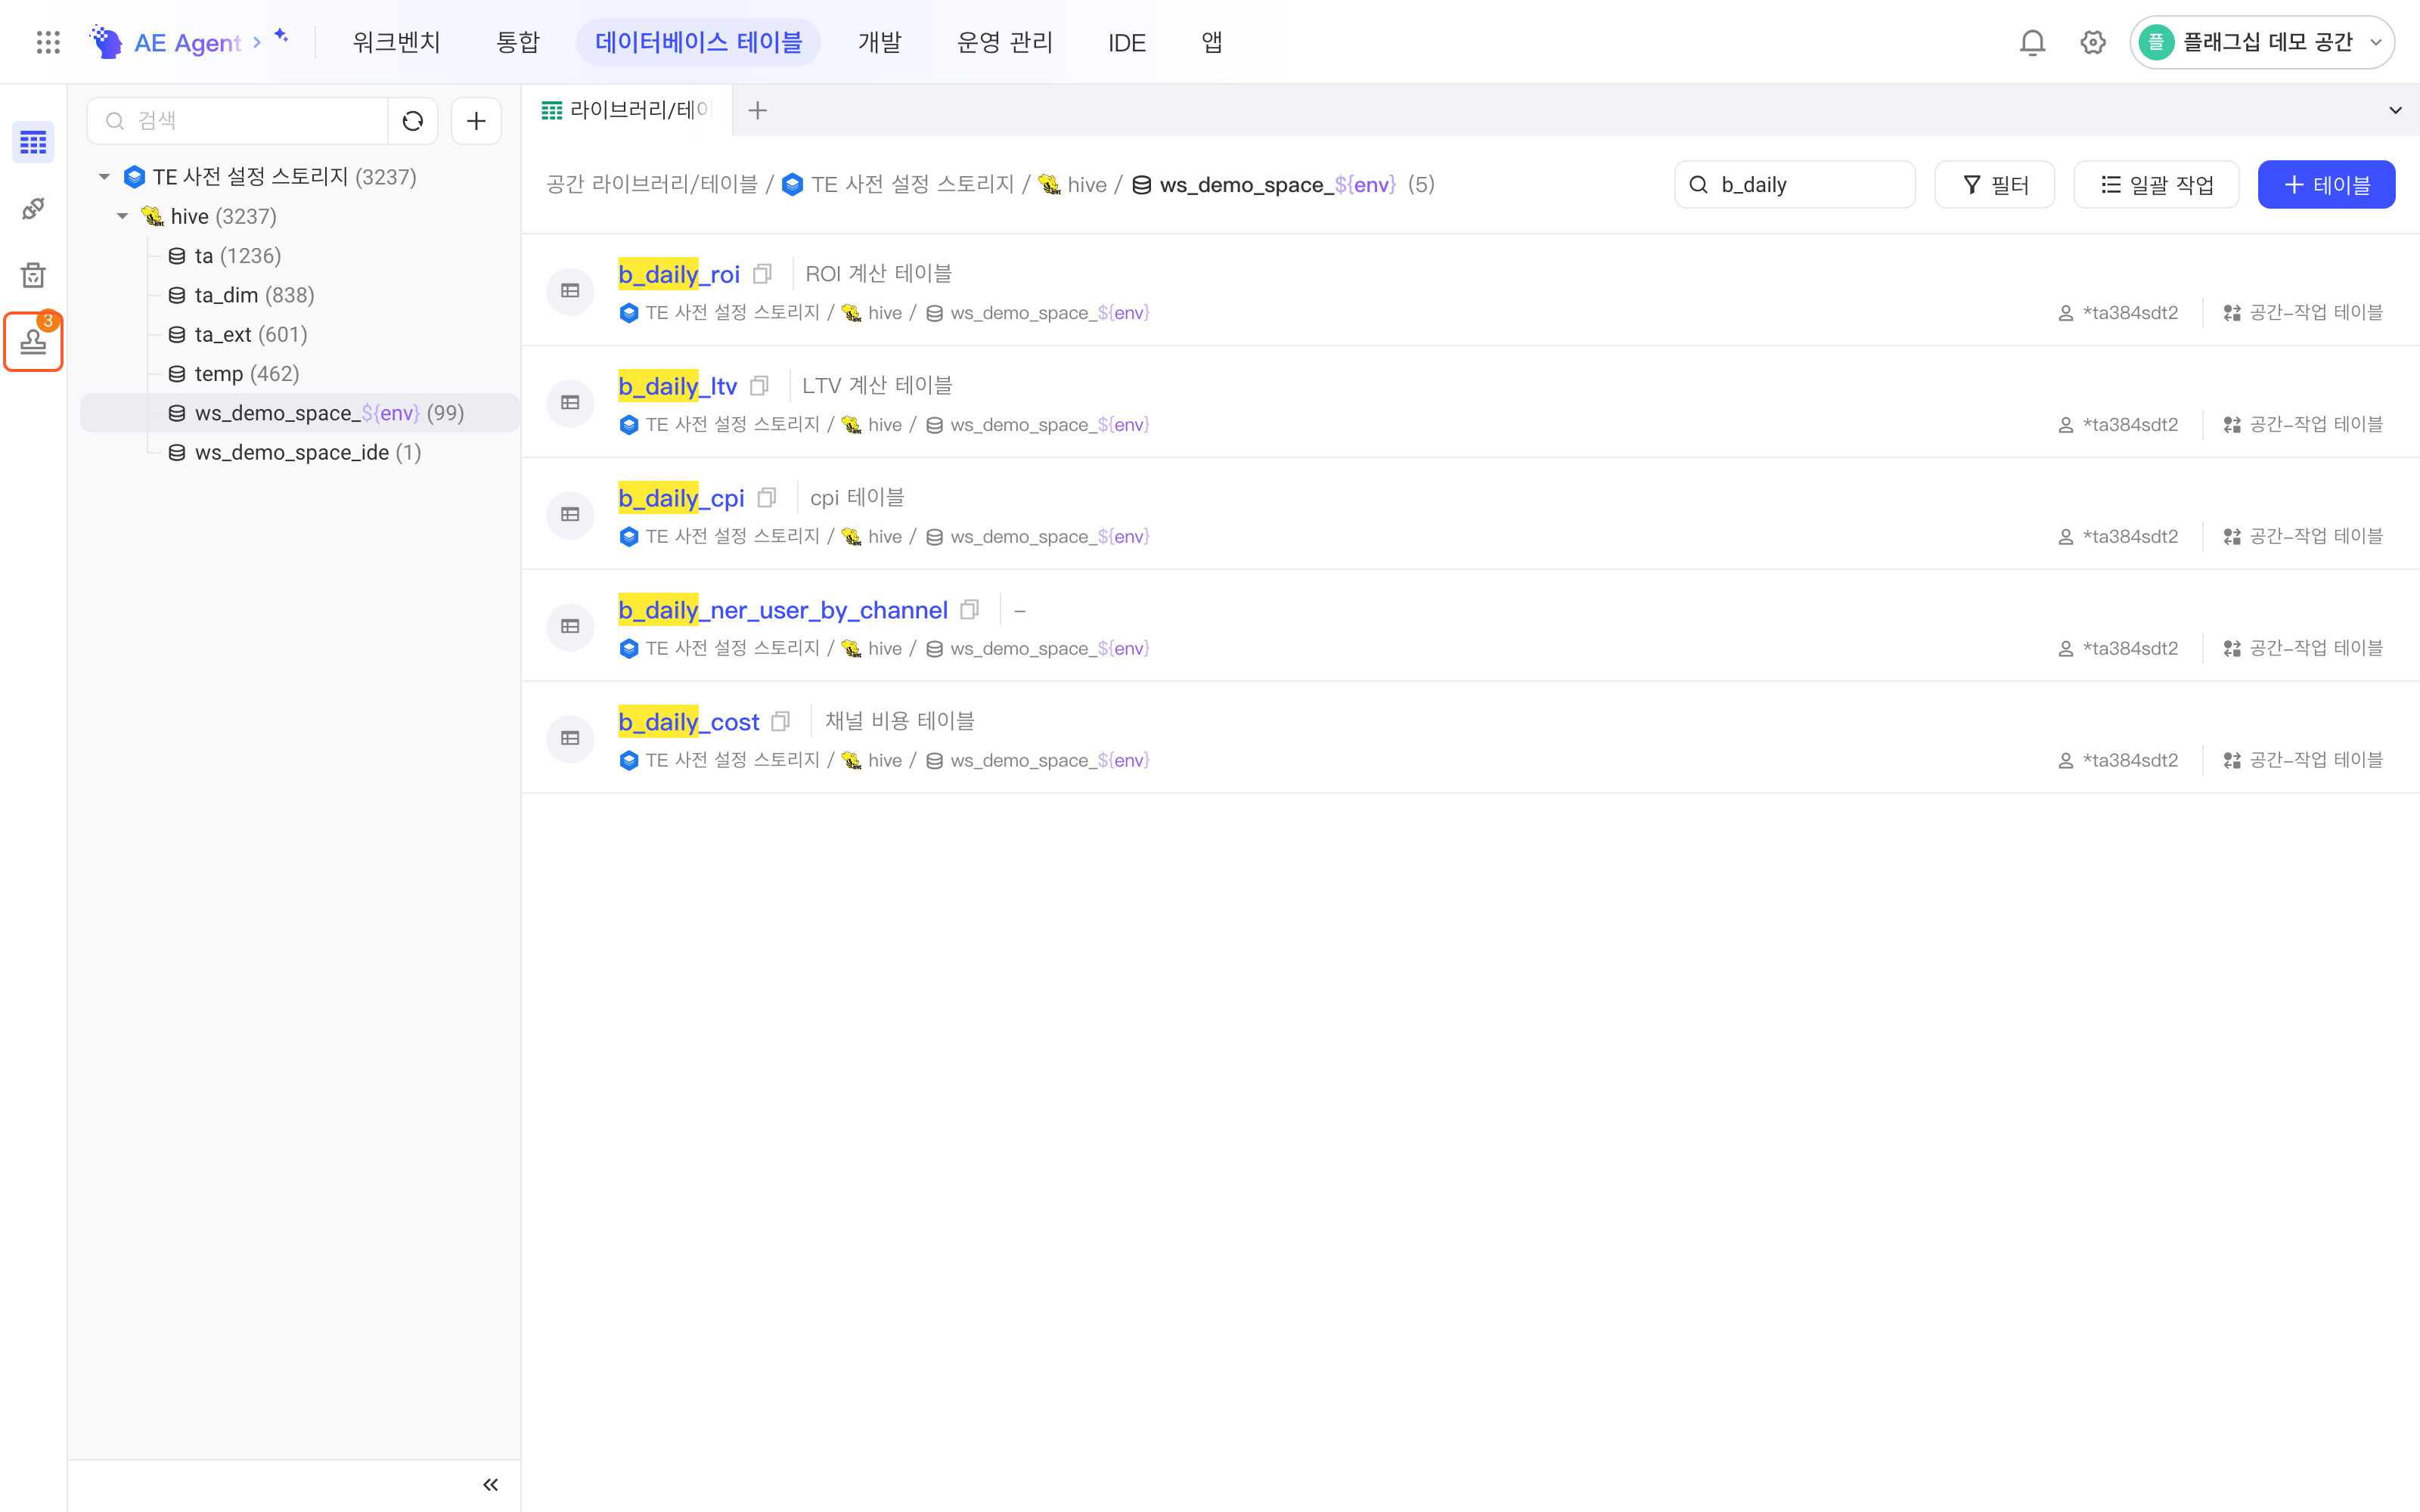Image resolution: width=2420 pixels, height=1512 pixels.
Task: Select the temp database in tree
Action: [234, 374]
